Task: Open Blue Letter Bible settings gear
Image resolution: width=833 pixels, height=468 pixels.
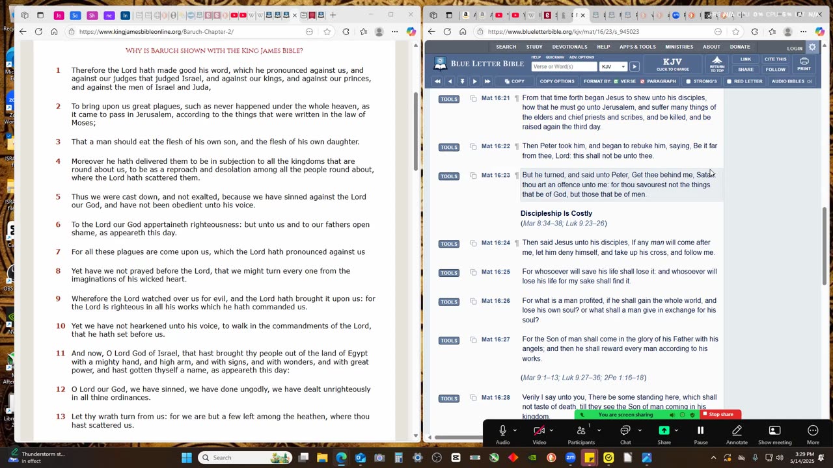Action: point(812,47)
